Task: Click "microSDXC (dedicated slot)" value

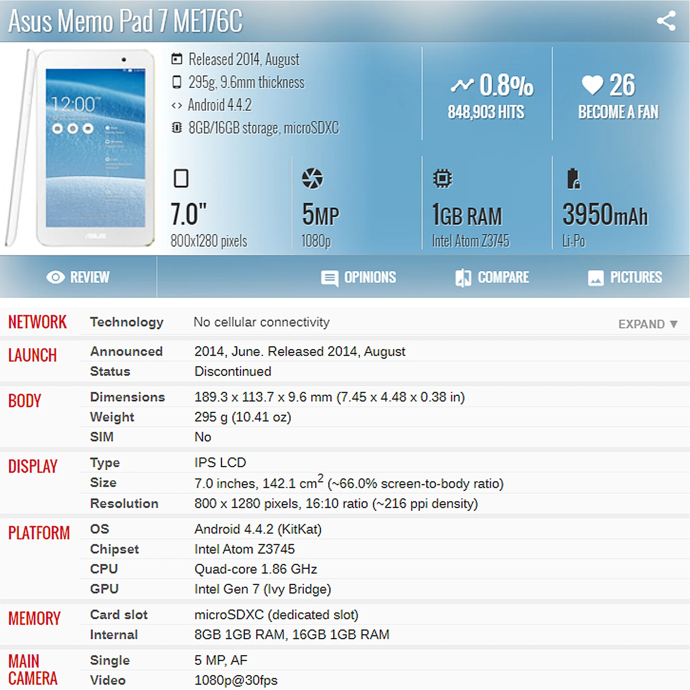Action: (x=276, y=615)
